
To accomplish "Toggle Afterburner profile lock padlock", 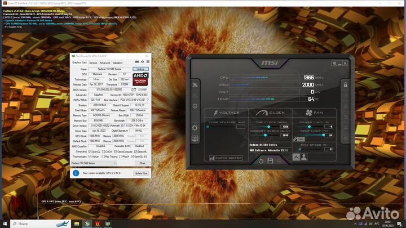I will click(x=346, y=84).
